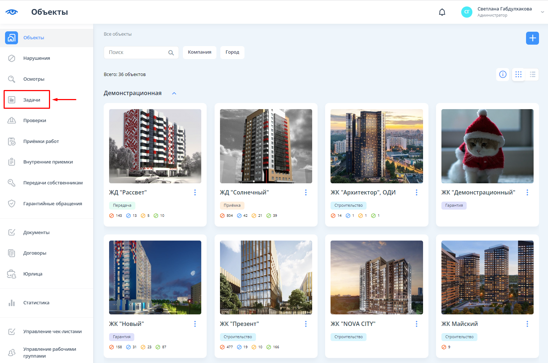Open three-dot menu for ЖК "Презент"
548x363 pixels.
(306, 324)
